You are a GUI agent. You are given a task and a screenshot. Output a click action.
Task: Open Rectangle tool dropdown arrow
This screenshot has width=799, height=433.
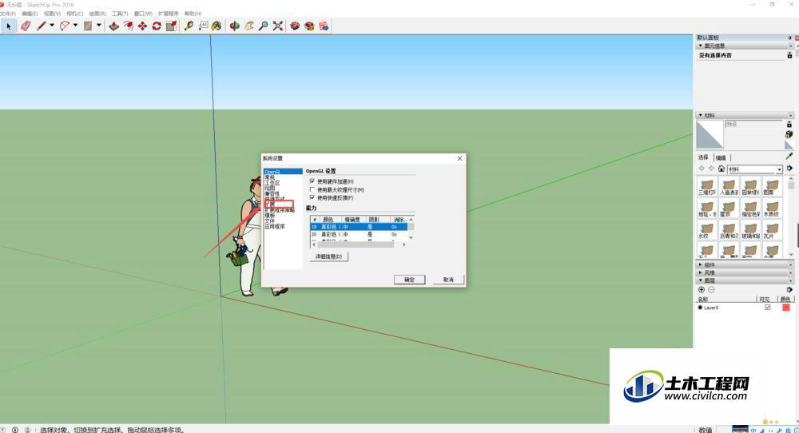point(99,26)
